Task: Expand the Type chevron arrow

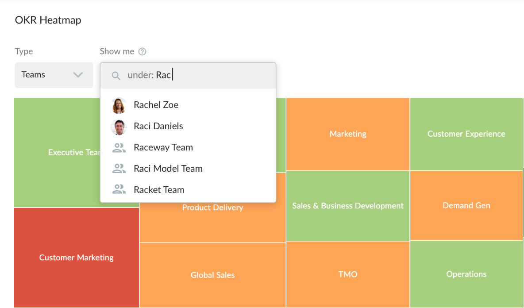Action: [x=78, y=75]
